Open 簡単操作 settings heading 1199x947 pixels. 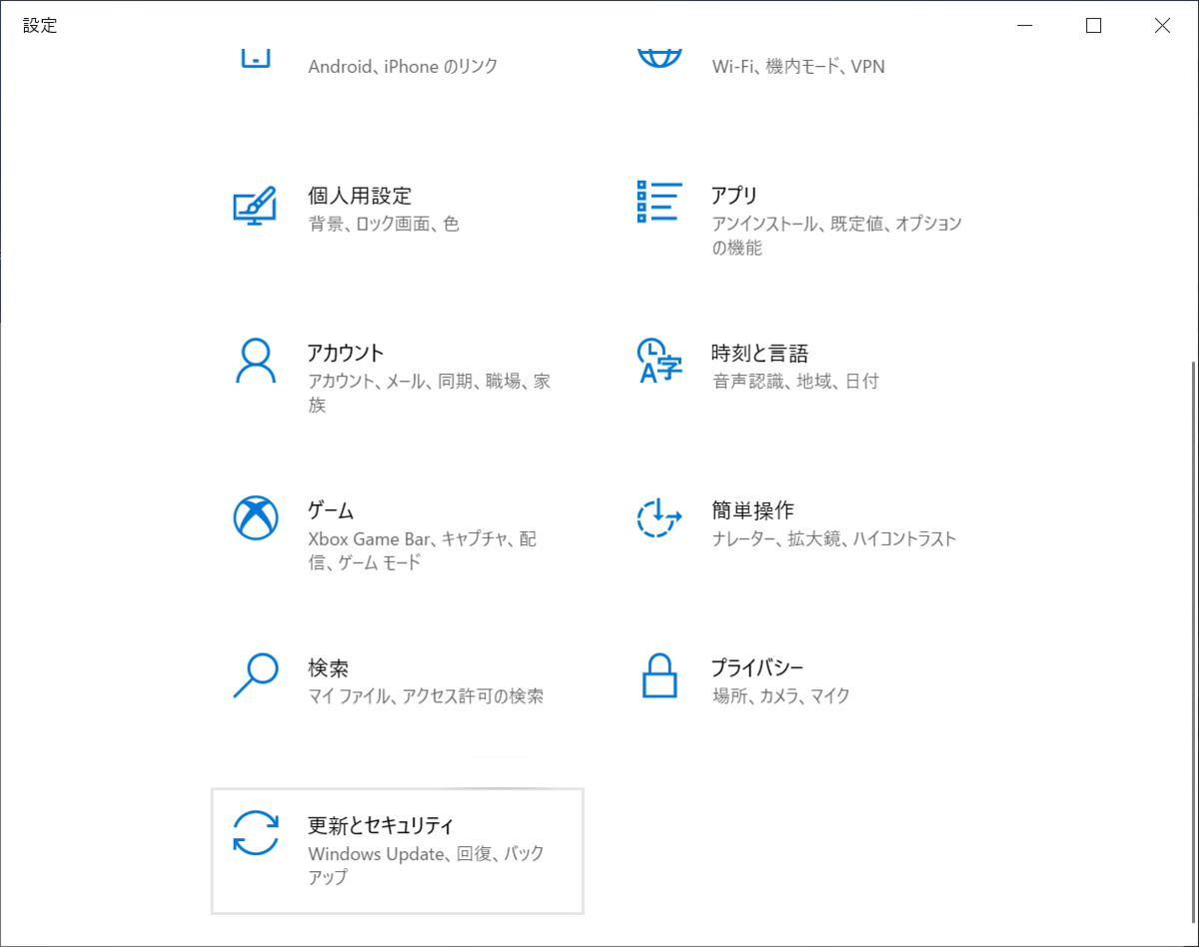pyautogui.click(x=752, y=510)
